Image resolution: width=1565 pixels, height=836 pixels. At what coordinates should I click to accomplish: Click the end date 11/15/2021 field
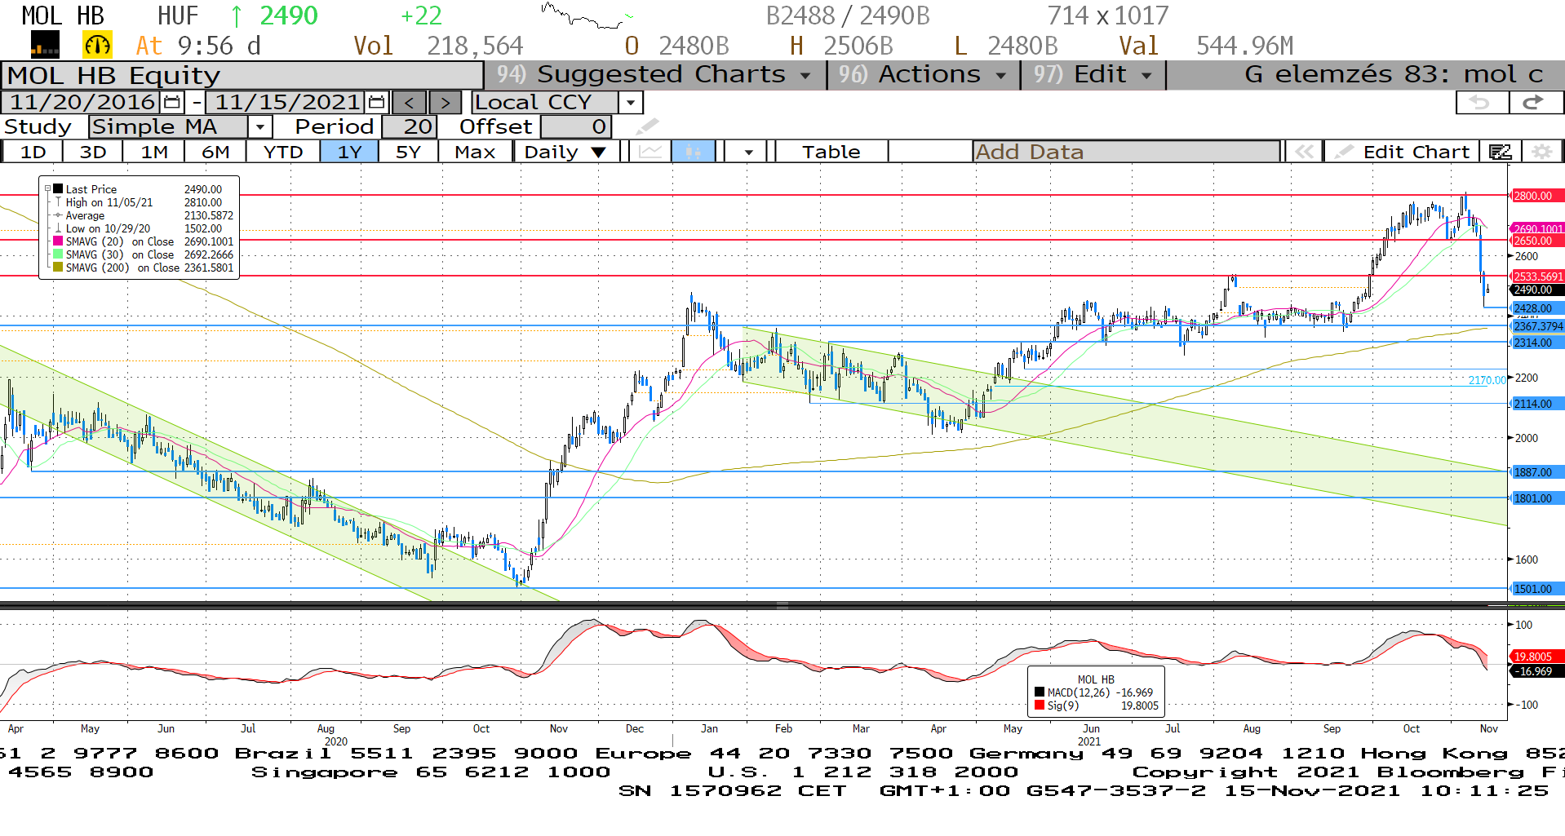(286, 103)
